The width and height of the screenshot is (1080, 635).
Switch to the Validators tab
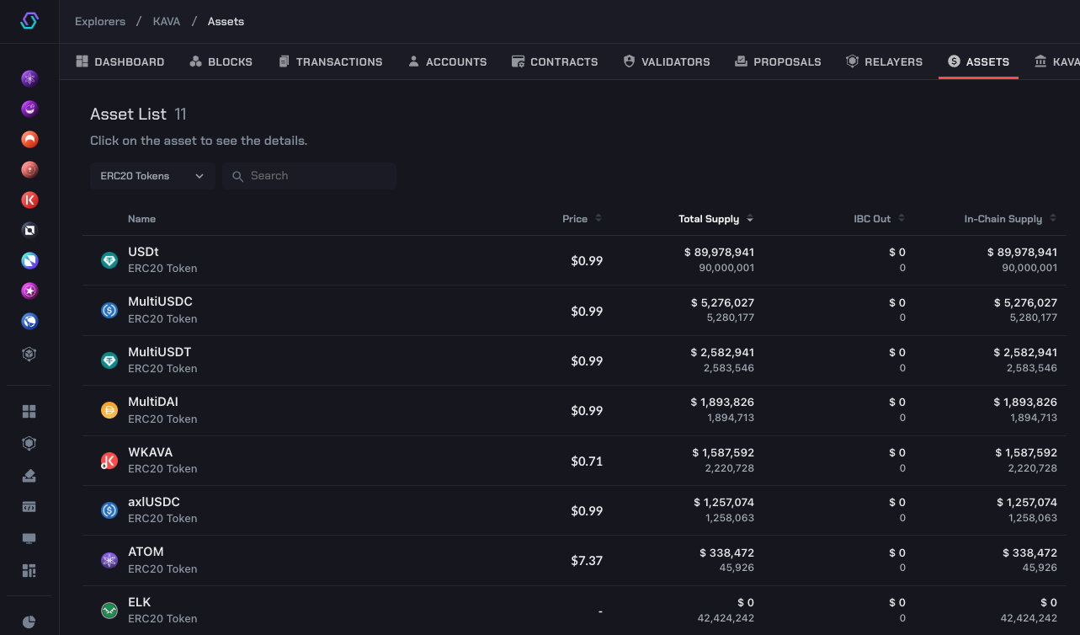coord(667,61)
